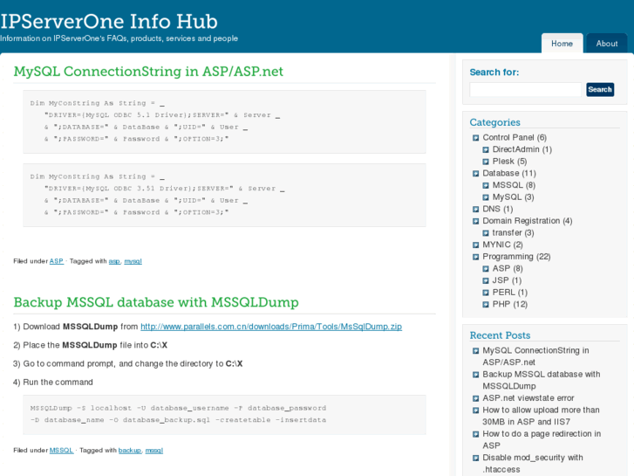Click the mysql tag under first post
634x476 pixels.
[x=133, y=261]
